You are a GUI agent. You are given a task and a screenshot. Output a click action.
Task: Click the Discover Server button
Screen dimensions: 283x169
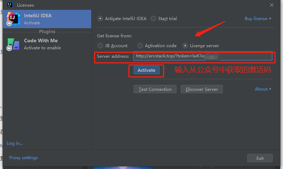point(202,89)
